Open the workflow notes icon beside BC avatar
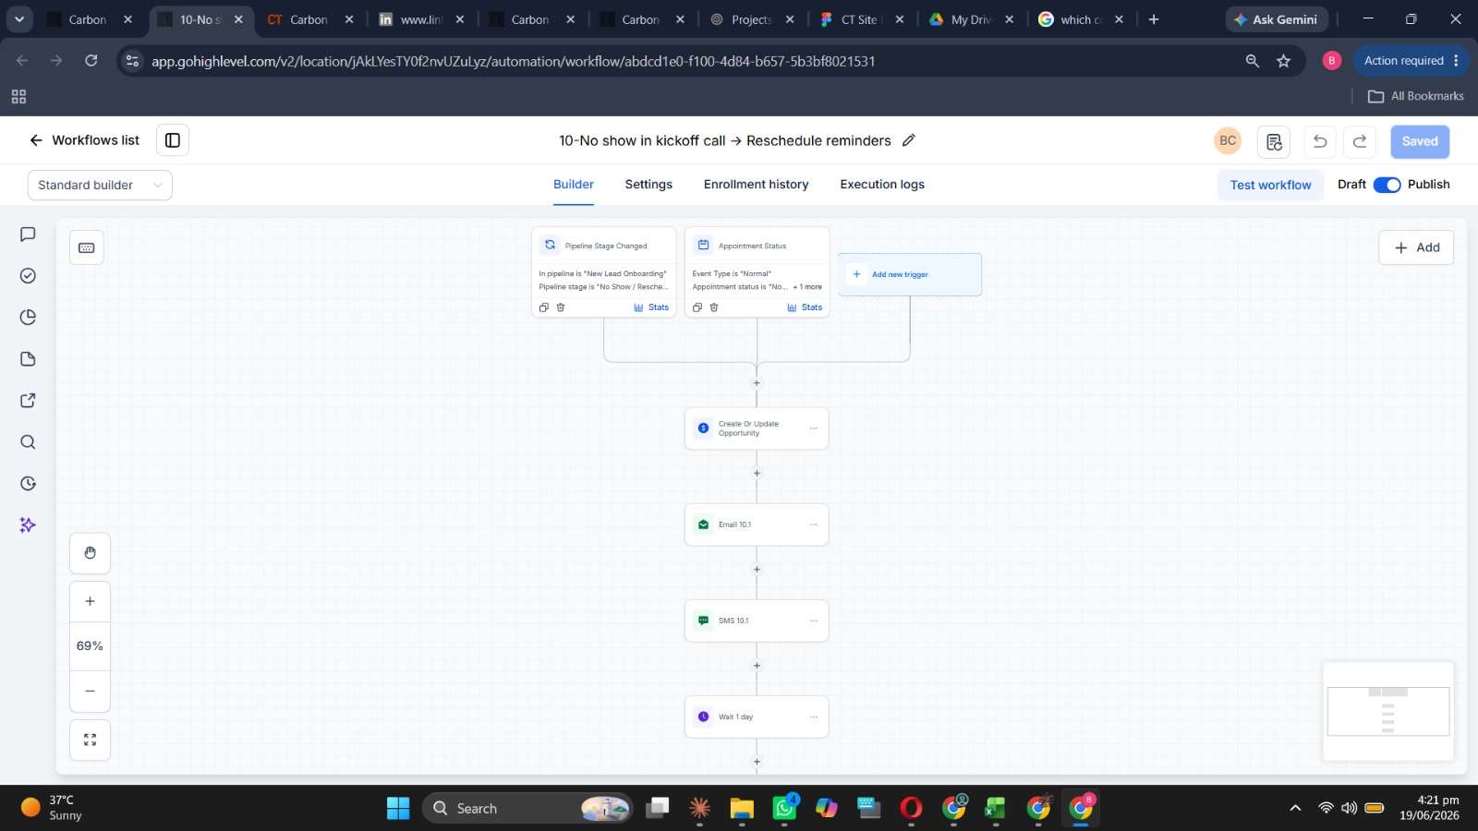This screenshot has width=1478, height=831. [1274, 141]
